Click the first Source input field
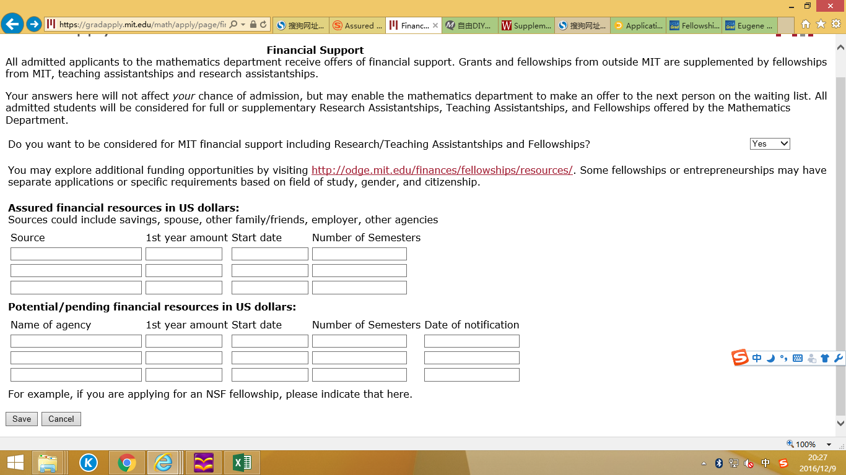846x475 pixels. 76,254
